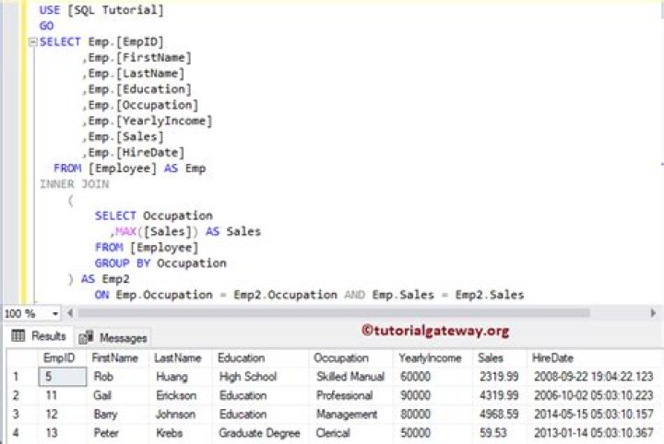Image resolution: width=664 pixels, height=444 pixels.
Task: Select the Education column header
Action: [x=260, y=358]
